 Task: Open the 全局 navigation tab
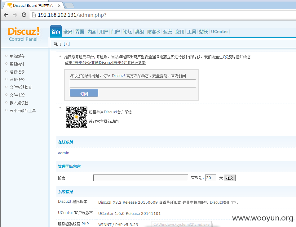click(68, 32)
